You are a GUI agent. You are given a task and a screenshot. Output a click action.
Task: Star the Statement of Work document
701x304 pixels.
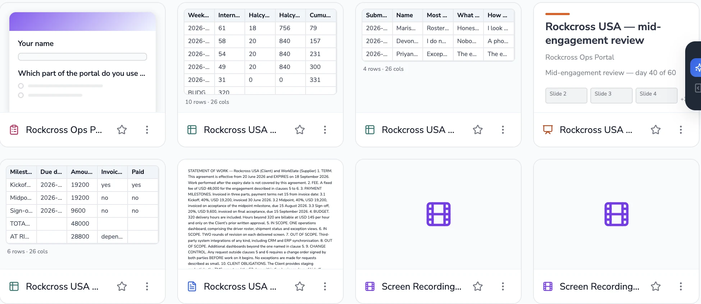pos(300,286)
